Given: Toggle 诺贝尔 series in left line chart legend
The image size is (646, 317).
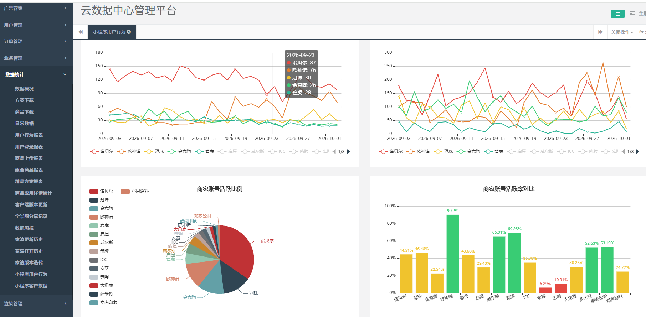Looking at the screenshot, I should (x=102, y=151).
